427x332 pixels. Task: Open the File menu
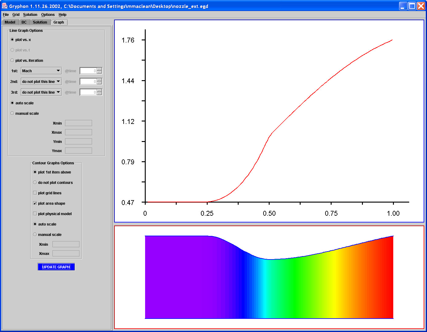pyautogui.click(x=6, y=15)
